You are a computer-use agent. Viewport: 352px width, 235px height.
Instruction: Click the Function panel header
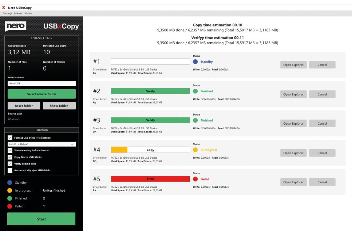click(x=42, y=130)
